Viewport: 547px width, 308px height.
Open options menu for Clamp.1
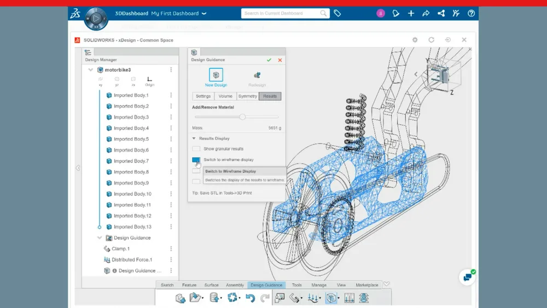[171, 249]
